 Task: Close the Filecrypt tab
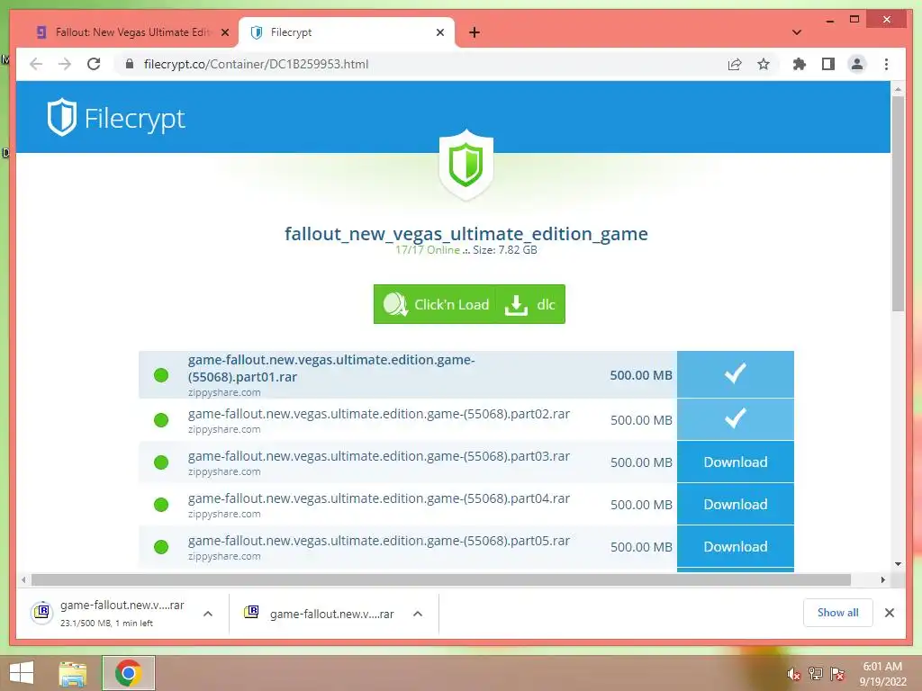(439, 32)
